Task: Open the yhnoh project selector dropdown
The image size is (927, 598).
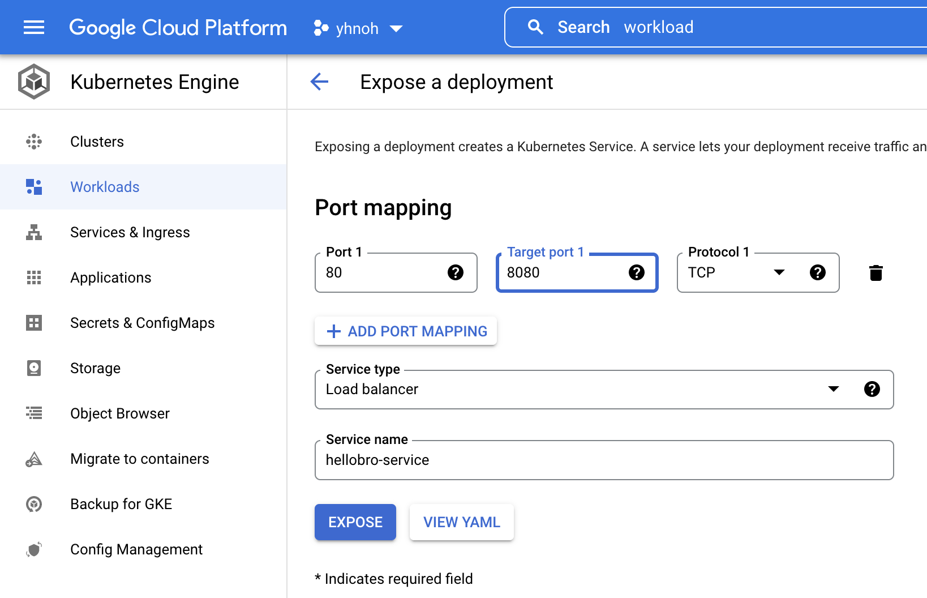Action: pos(358,28)
